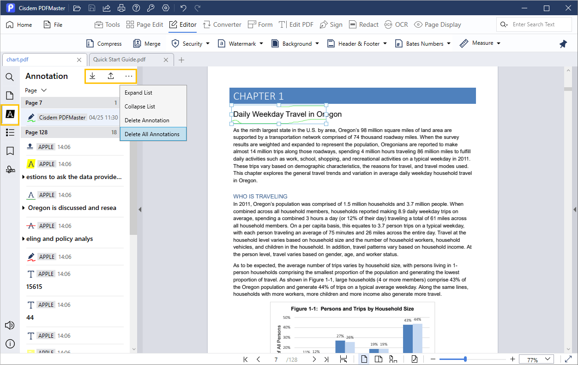Open the search panel in left sidebar
Screen dimensions: 578x365
[10, 77]
